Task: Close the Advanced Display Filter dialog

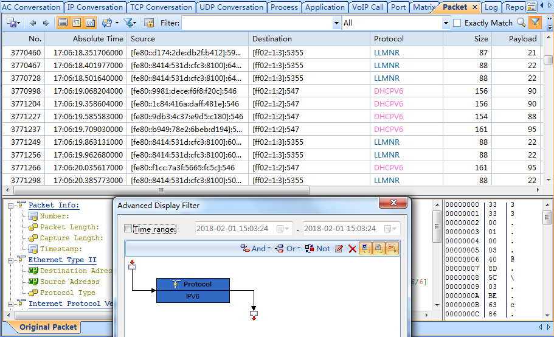Action: tap(393, 203)
